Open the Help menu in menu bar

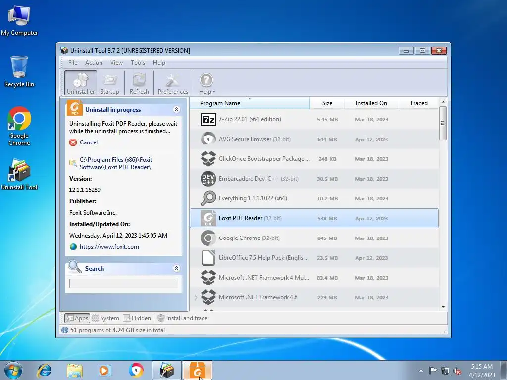159,63
